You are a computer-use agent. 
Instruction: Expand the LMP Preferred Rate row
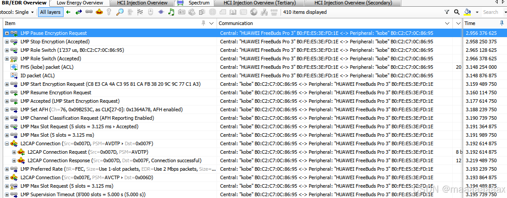point(7,169)
